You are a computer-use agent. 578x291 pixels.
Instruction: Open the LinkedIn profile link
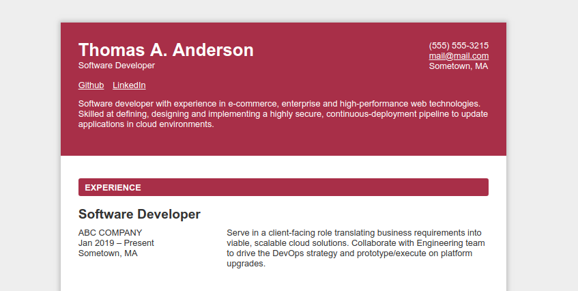click(x=129, y=85)
